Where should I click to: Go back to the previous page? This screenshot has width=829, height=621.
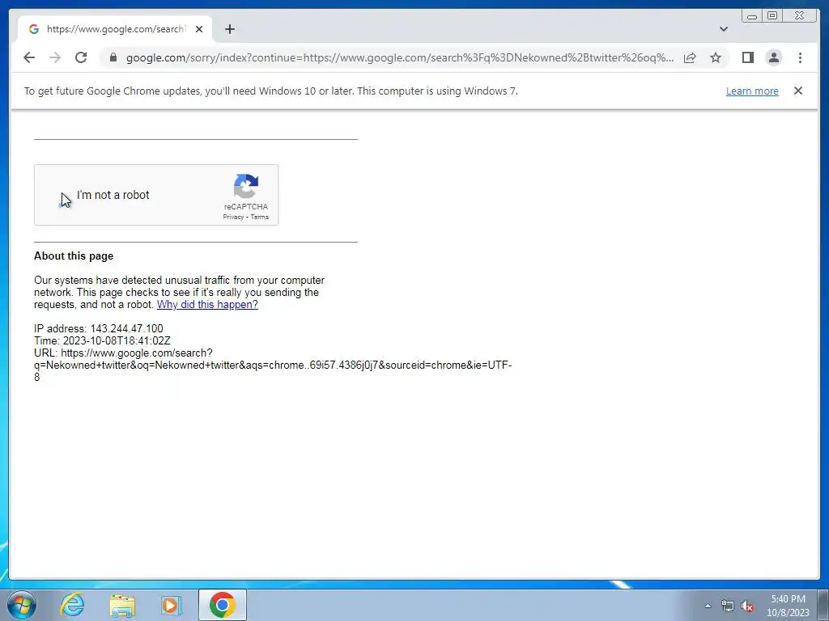(x=29, y=57)
